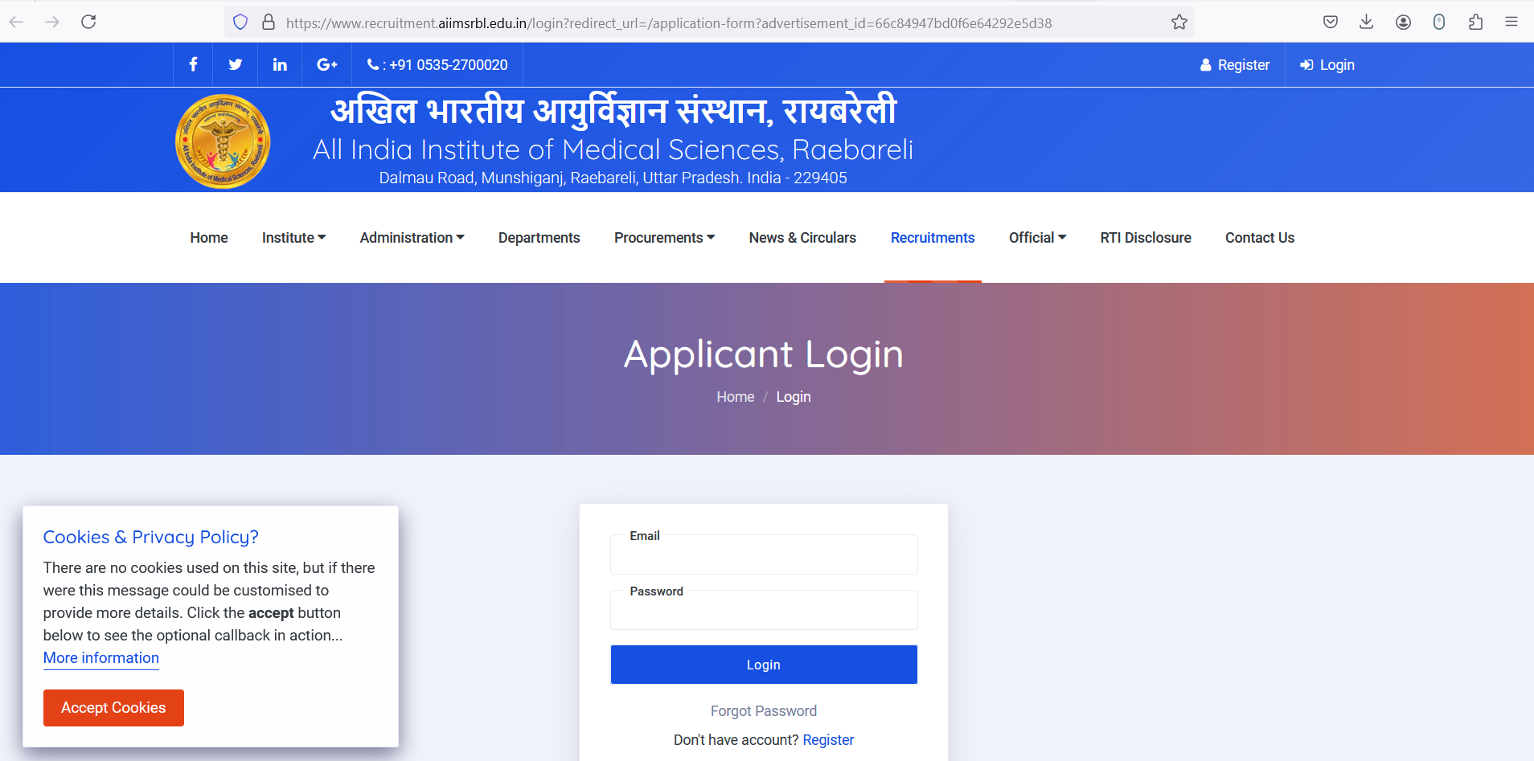Open the browser downloads icon
This screenshot has height=761, width=1534.
point(1366,22)
